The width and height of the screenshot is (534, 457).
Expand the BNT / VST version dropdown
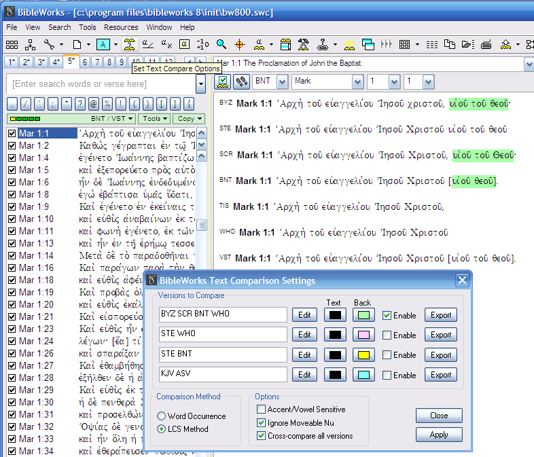point(132,119)
